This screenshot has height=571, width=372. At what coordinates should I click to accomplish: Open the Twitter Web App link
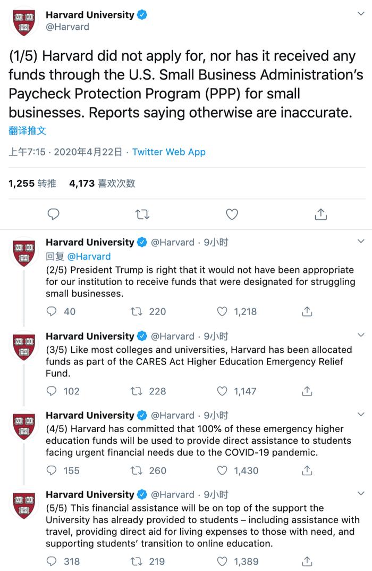tap(168, 152)
